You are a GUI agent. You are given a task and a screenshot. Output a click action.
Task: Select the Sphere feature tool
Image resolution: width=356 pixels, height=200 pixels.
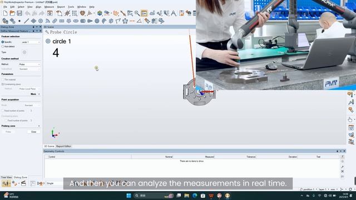pyautogui.click(x=97, y=21)
